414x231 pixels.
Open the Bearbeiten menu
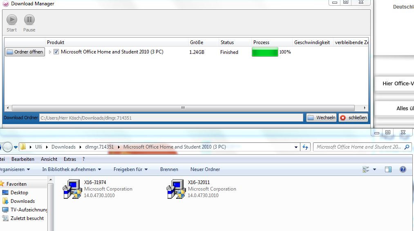tap(23, 159)
